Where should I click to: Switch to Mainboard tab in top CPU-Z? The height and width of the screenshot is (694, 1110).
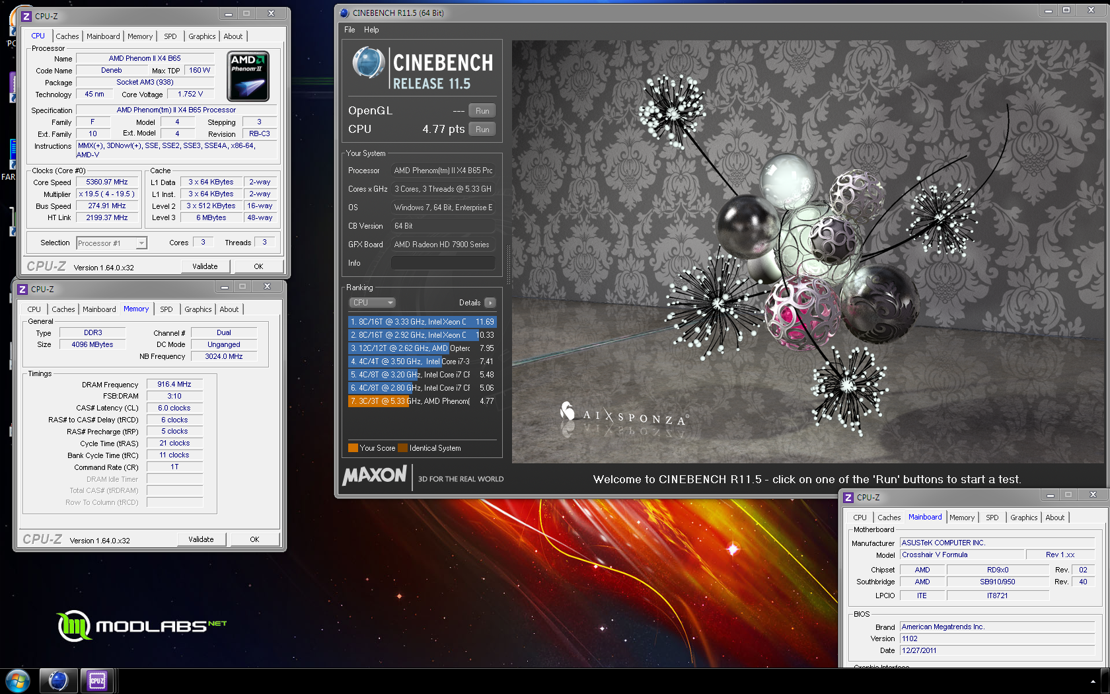tap(103, 36)
